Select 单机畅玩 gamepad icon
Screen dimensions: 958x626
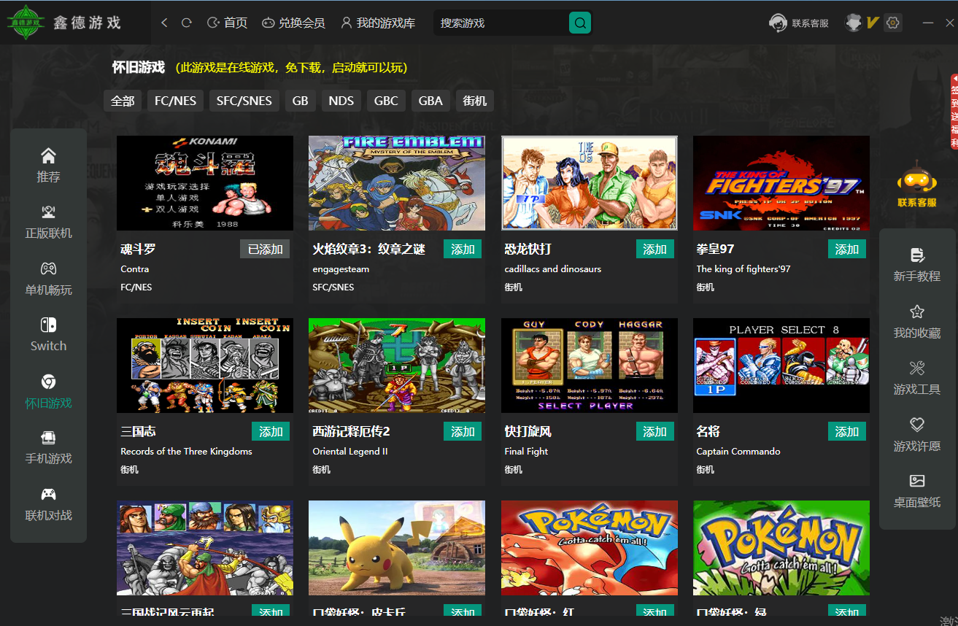pyautogui.click(x=48, y=268)
